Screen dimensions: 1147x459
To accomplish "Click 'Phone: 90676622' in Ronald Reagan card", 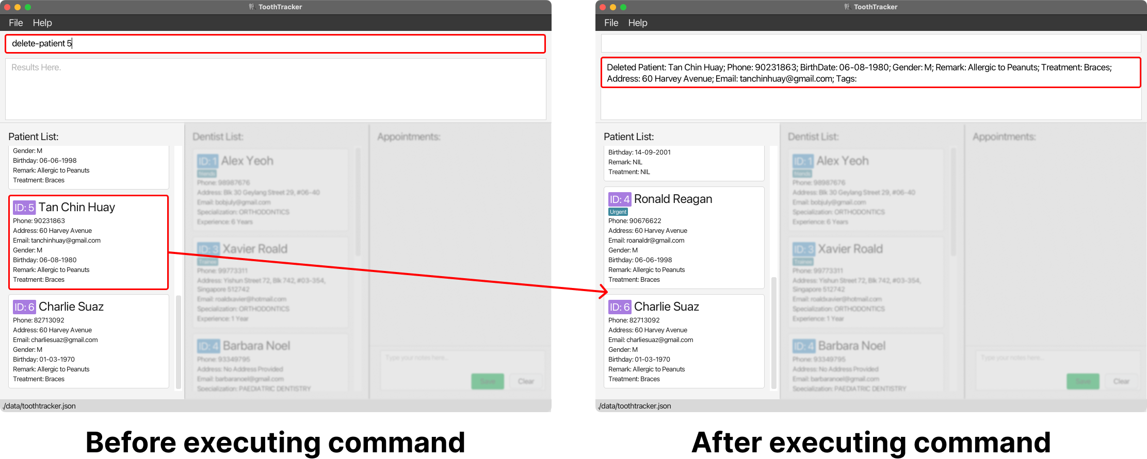I will click(635, 221).
